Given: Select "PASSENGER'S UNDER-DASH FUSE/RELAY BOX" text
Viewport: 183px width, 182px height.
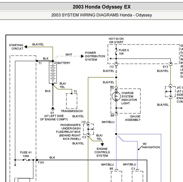Looking at the screenshot, I should (x=68, y=128).
